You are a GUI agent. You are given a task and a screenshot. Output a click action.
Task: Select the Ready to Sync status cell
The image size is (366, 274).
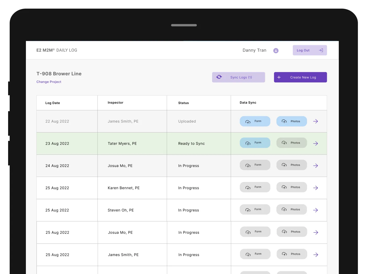(191, 144)
